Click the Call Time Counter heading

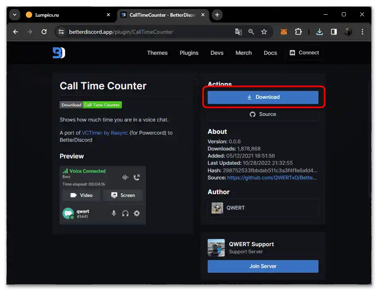tap(103, 86)
